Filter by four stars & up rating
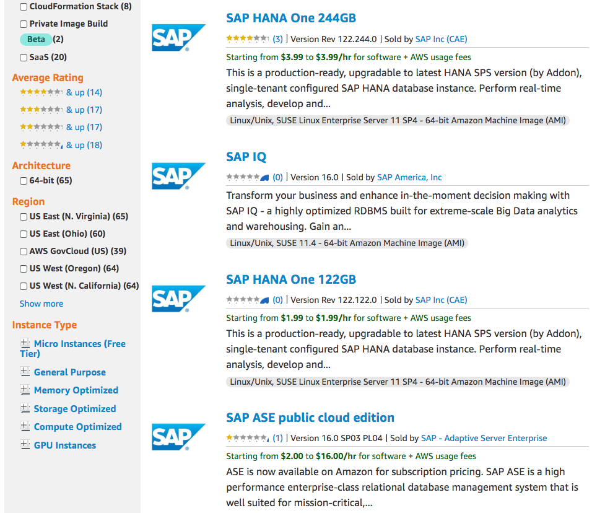This screenshot has width=592, height=513. coord(61,92)
